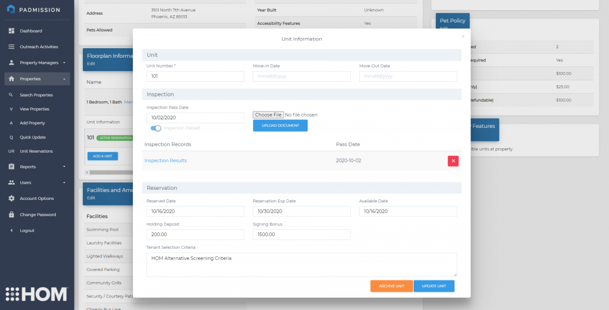609x310 pixels.
Task: Open Search Properties in sidebar
Action: pyautogui.click(x=36, y=95)
